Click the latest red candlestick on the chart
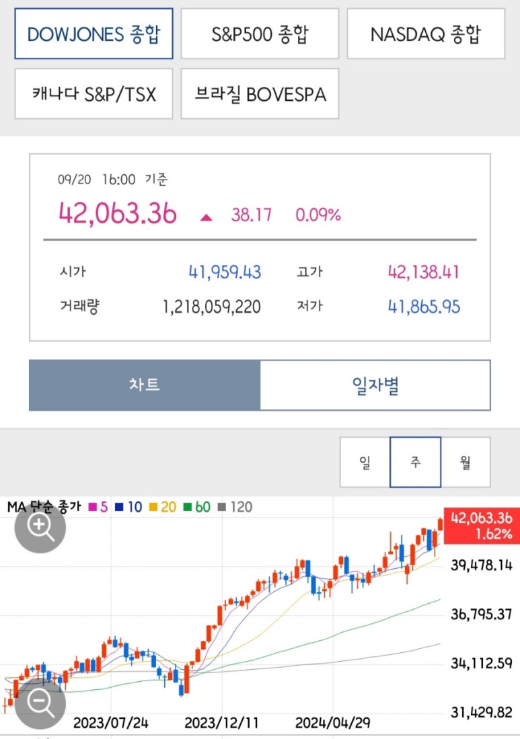520x739 pixels. pos(441,524)
